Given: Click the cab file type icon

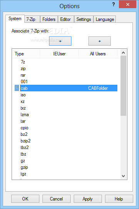Looking at the screenshot, I should pyautogui.click(x=17, y=88).
